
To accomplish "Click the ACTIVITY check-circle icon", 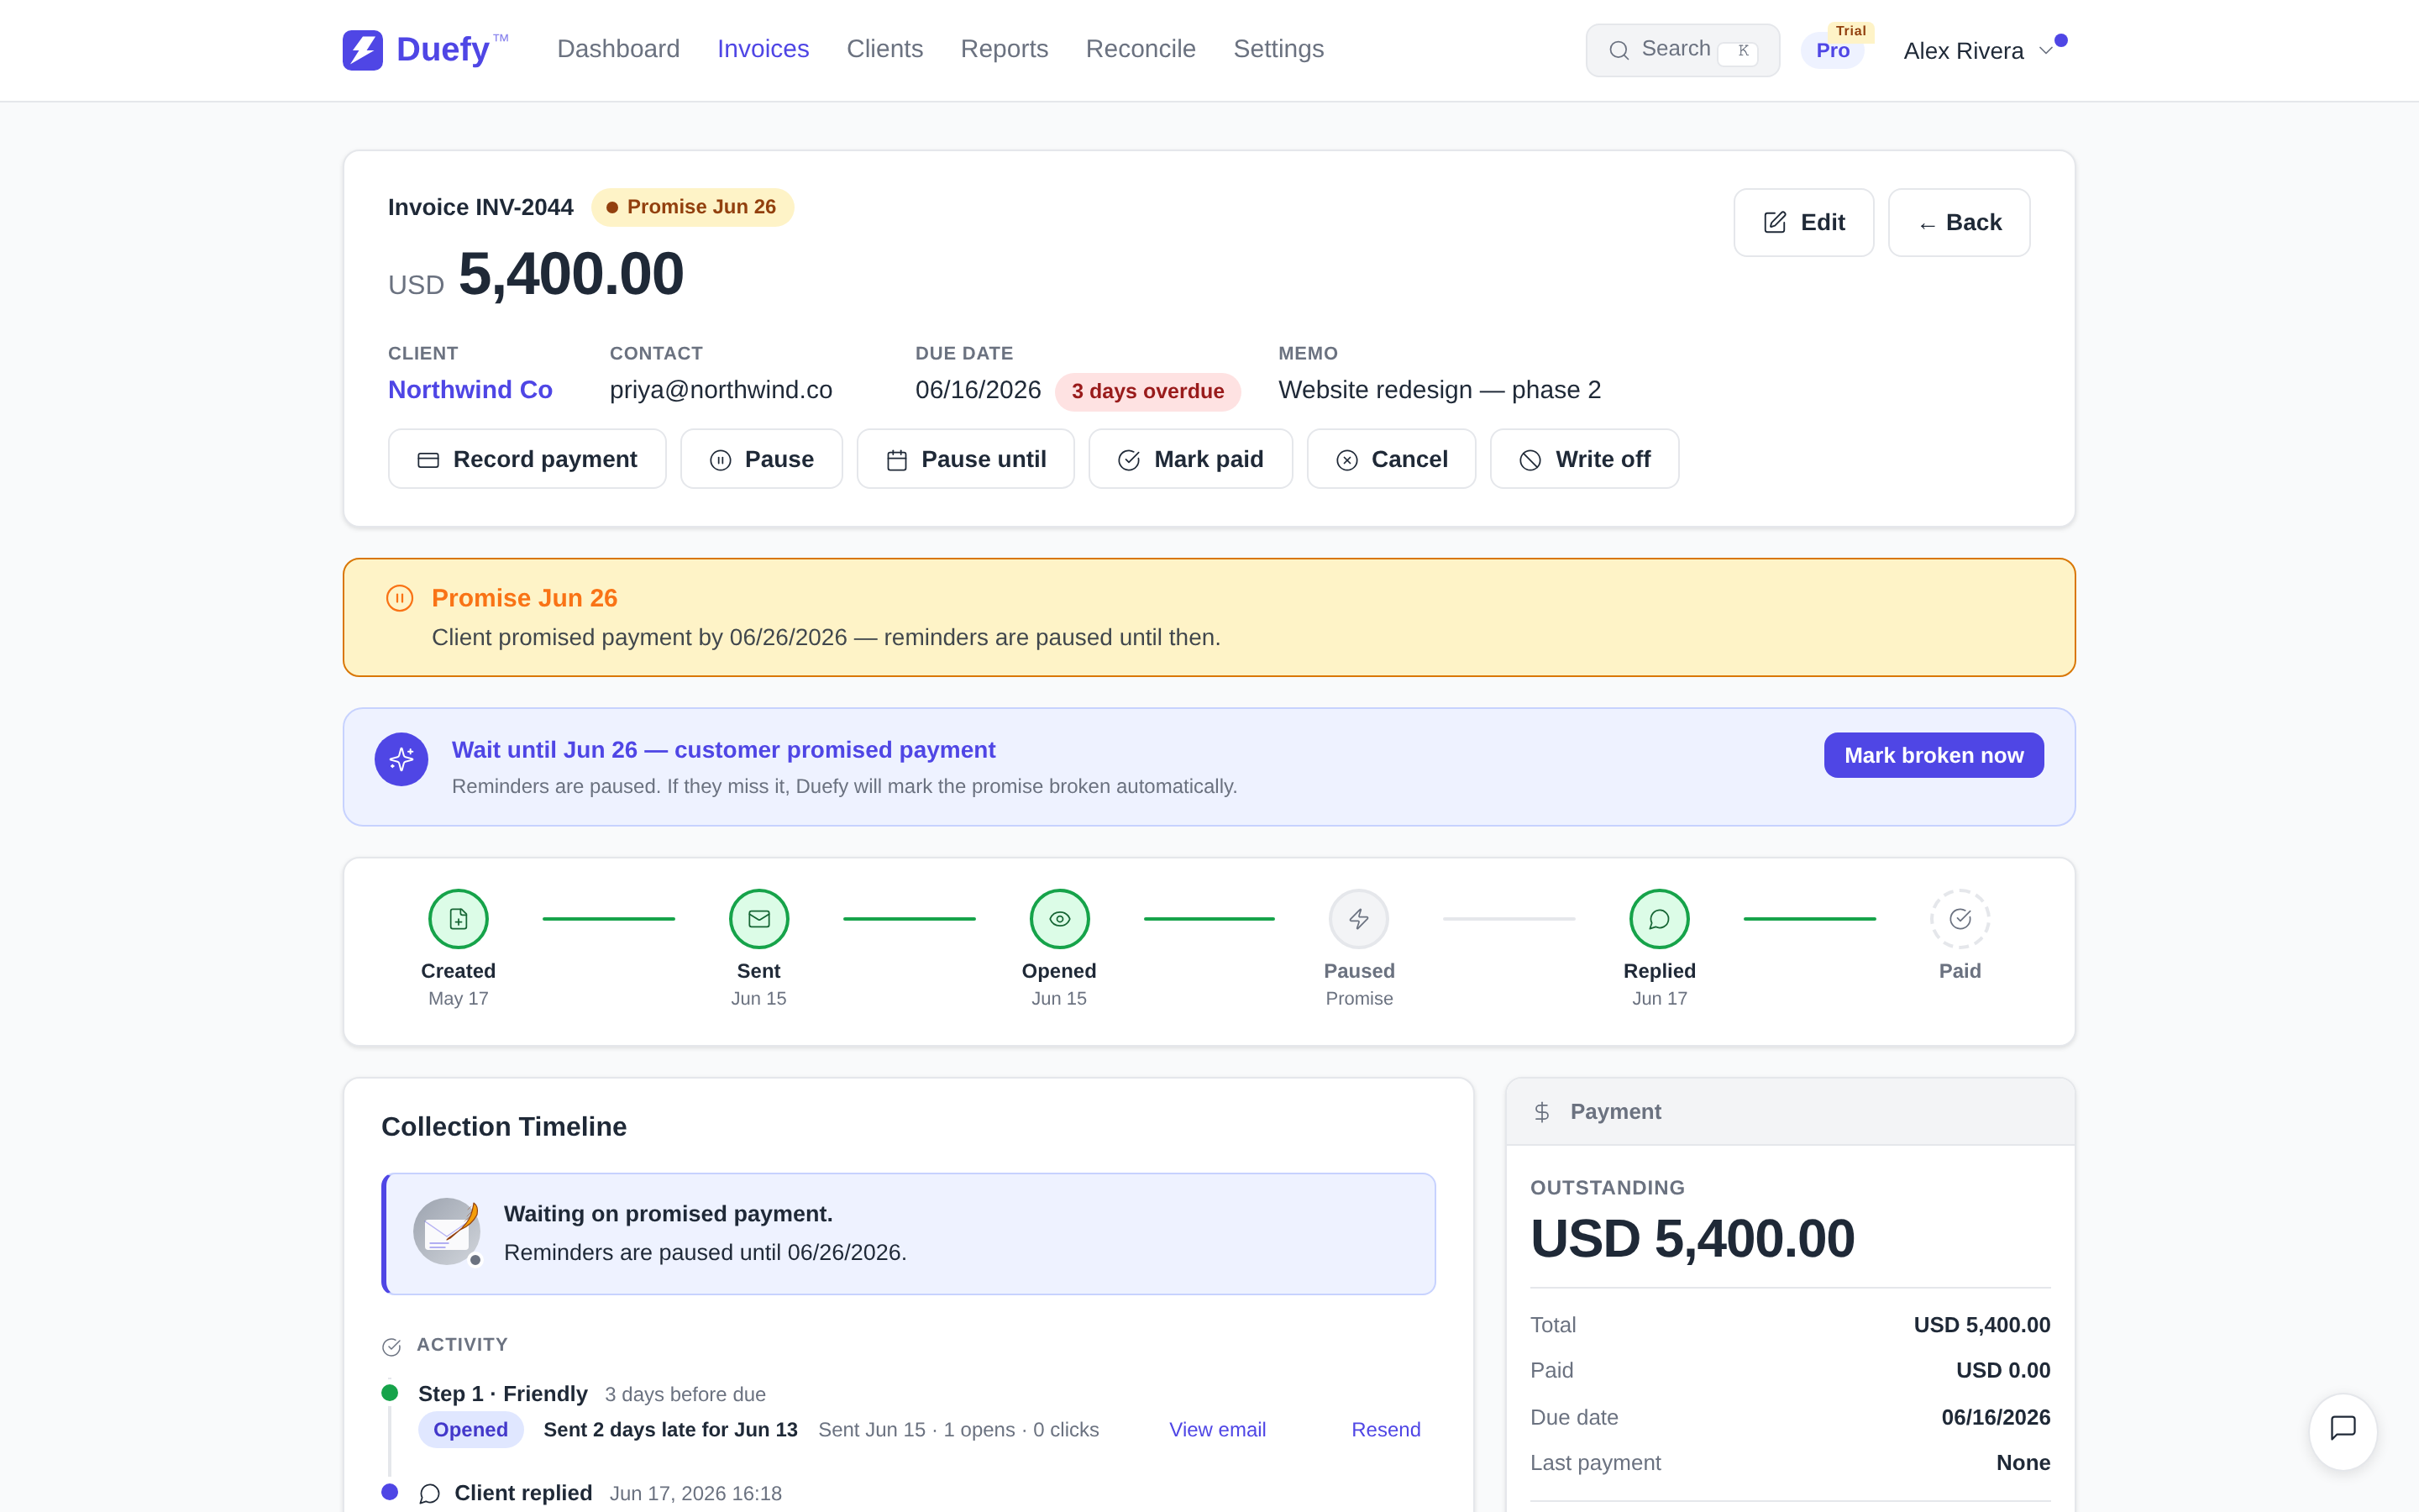I will coord(392,1347).
